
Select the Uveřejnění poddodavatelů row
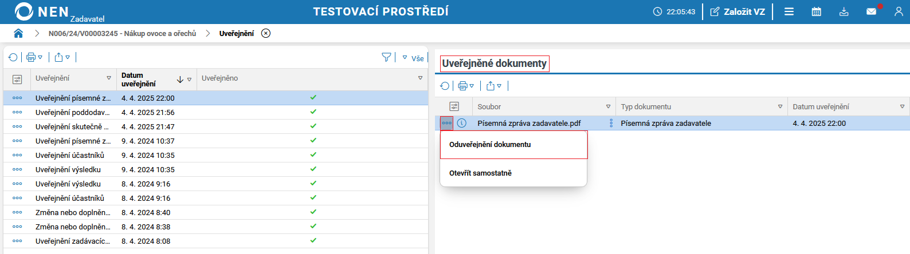tap(72, 113)
